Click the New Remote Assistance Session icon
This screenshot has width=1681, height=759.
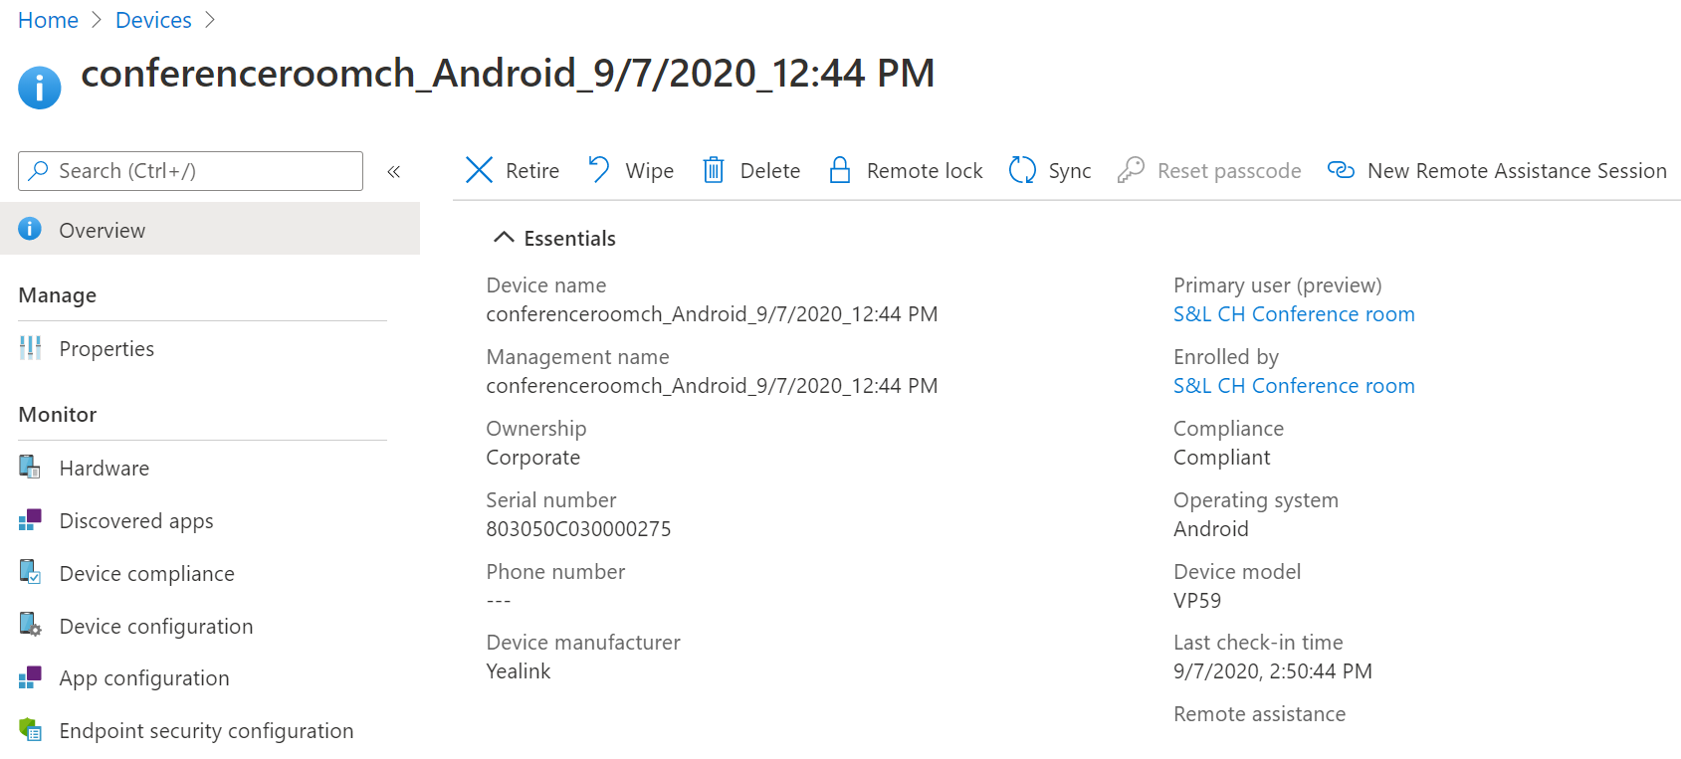coord(1341,170)
